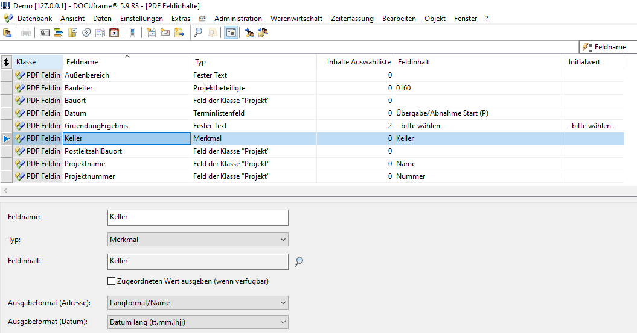The image size is (637, 333).
Task: Open the Fenster menu
Action: 466,19
